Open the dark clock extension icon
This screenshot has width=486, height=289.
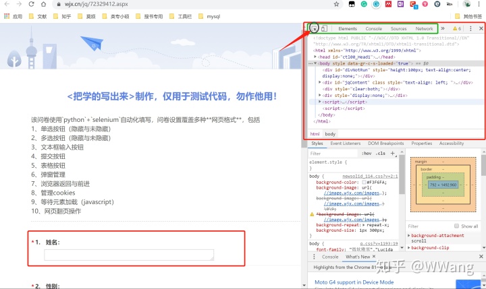point(437,4)
